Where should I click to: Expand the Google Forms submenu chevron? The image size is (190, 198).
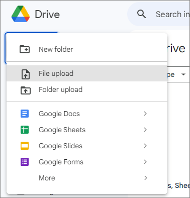point(145,162)
